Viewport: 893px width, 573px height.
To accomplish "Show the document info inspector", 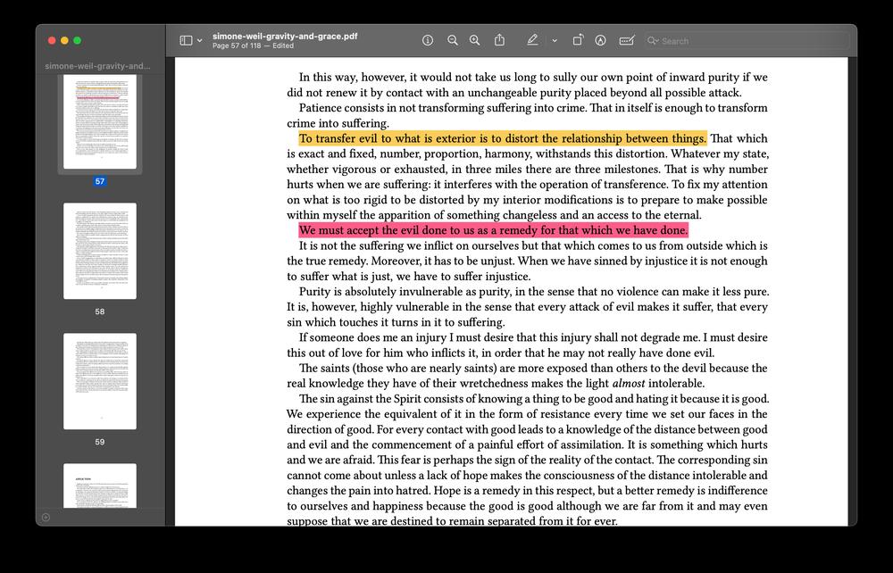I will tap(428, 40).
